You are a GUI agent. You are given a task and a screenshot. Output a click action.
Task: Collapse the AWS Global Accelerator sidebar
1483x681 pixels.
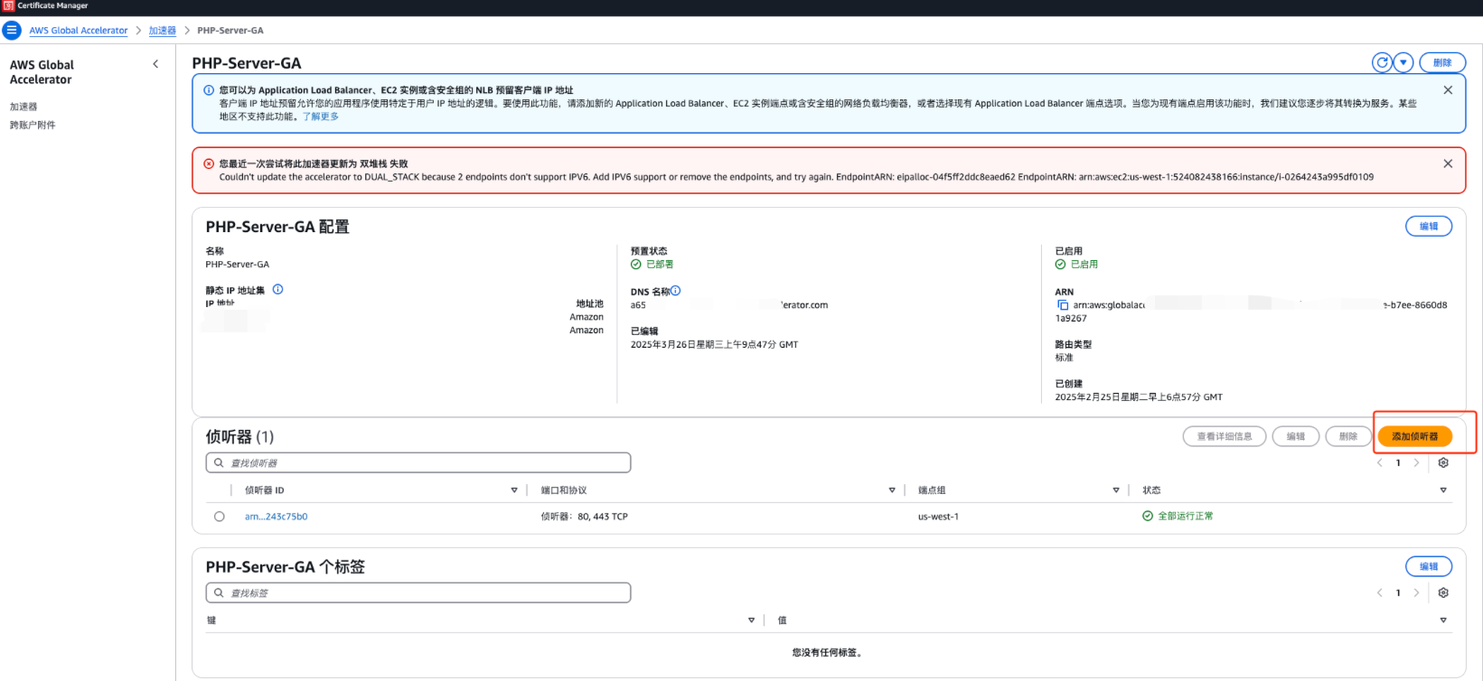point(155,64)
